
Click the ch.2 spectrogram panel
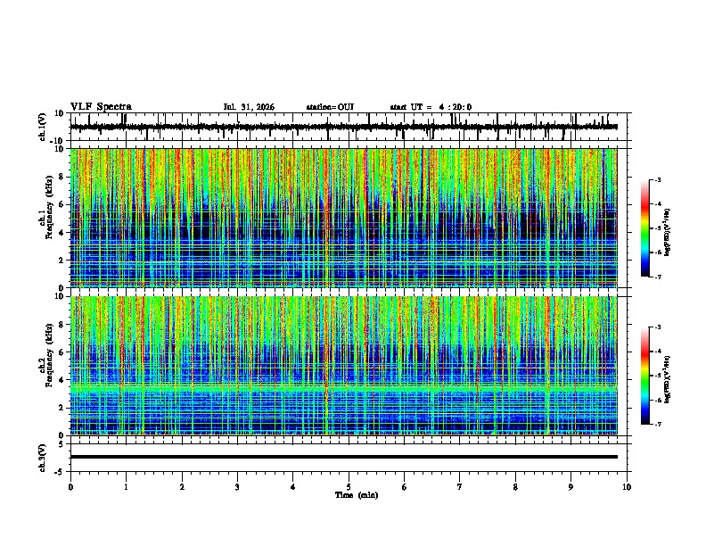point(343,366)
